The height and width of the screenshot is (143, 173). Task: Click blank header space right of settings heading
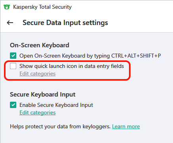[140, 23]
